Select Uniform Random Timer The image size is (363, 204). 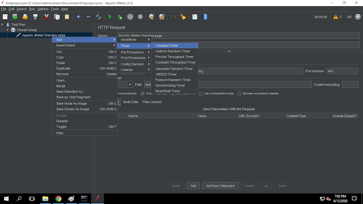coord(175,51)
